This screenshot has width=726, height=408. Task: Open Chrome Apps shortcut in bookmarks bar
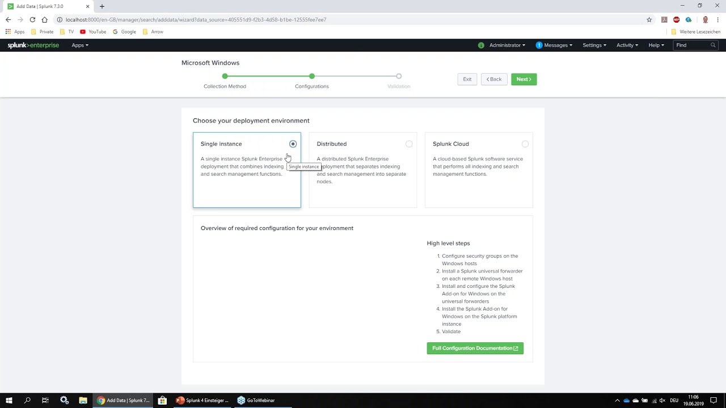click(x=15, y=32)
